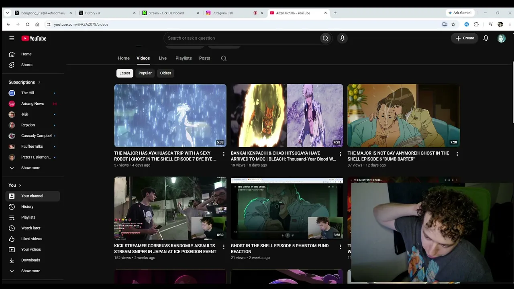Switch to the bongbong_irl X browser tab

point(43,13)
